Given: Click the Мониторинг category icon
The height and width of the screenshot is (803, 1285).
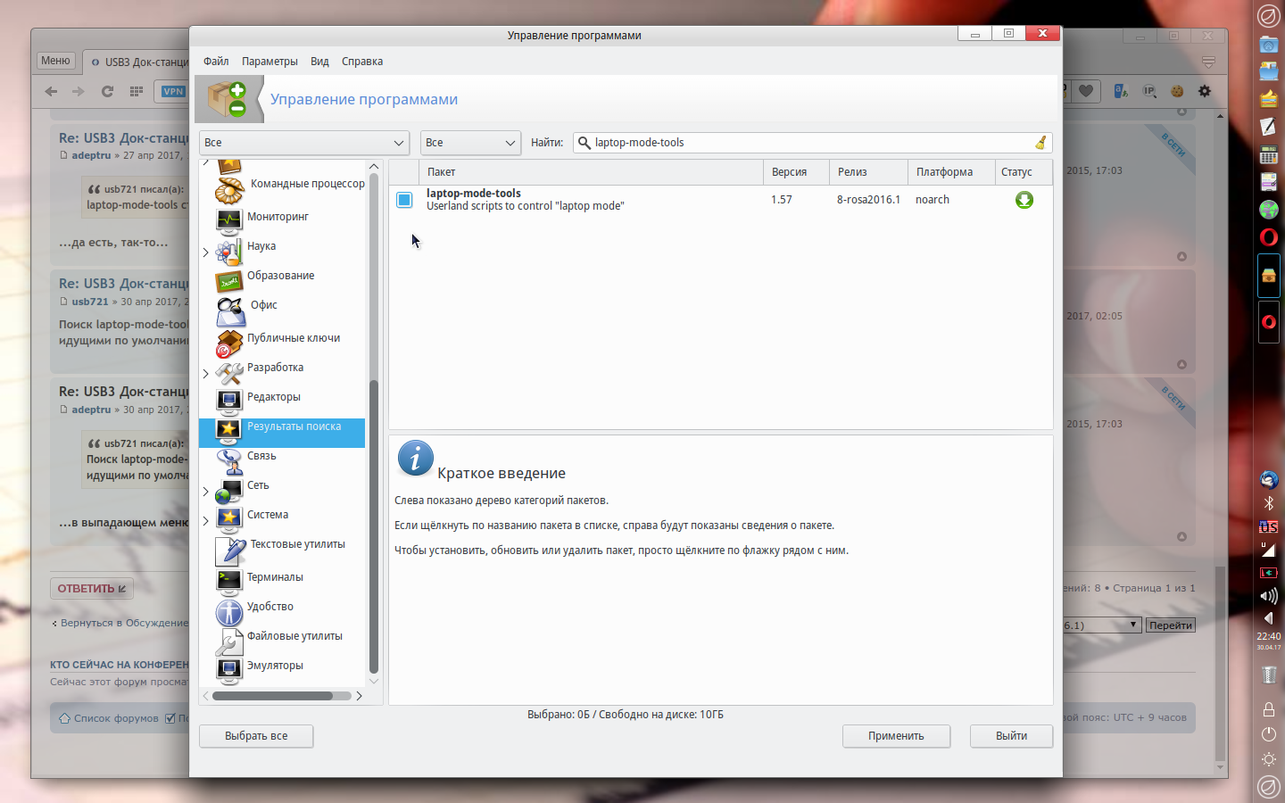Looking at the screenshot, I should (229, 220).
